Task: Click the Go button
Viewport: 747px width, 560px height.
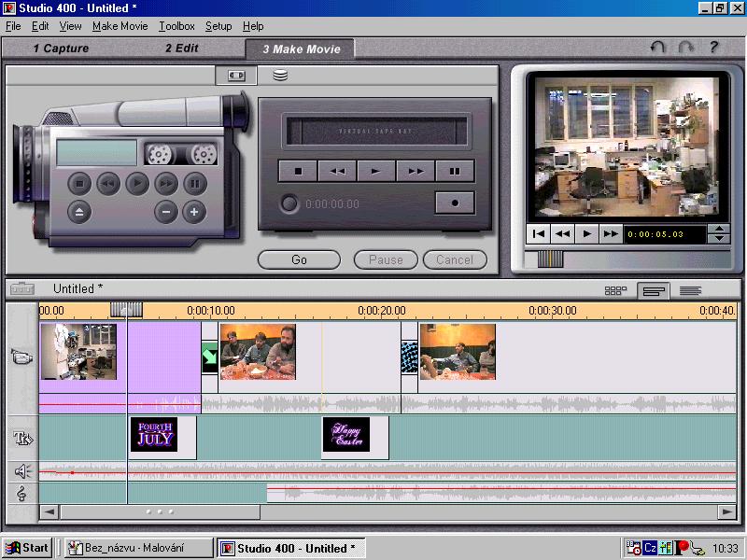Action: (299, 260)
